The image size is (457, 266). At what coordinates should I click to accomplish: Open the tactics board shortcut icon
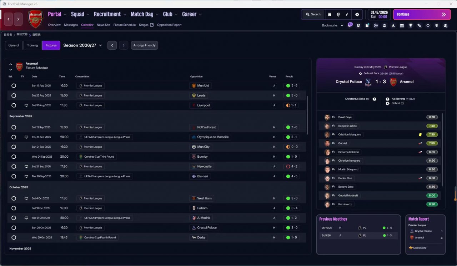[367, 25]
